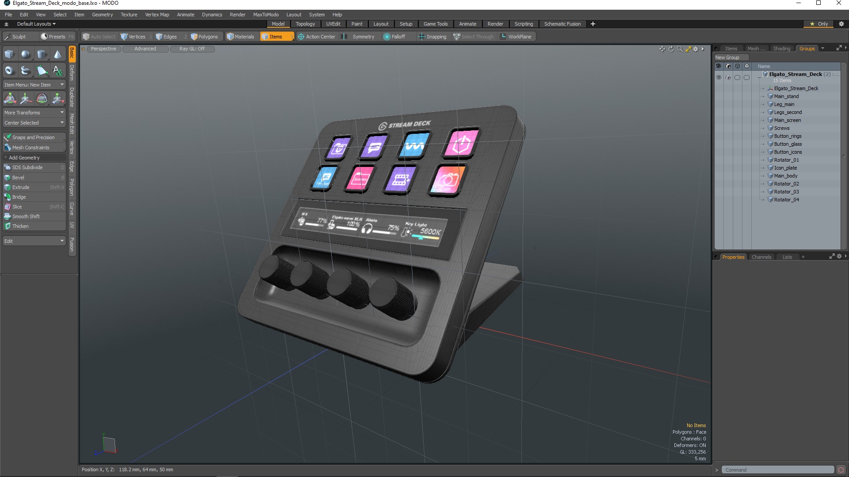Image resolution: width=849 pixels, height=477 pixels.
Task: Switch to the Shading panel tab
Action: click(x=781, y=49)
